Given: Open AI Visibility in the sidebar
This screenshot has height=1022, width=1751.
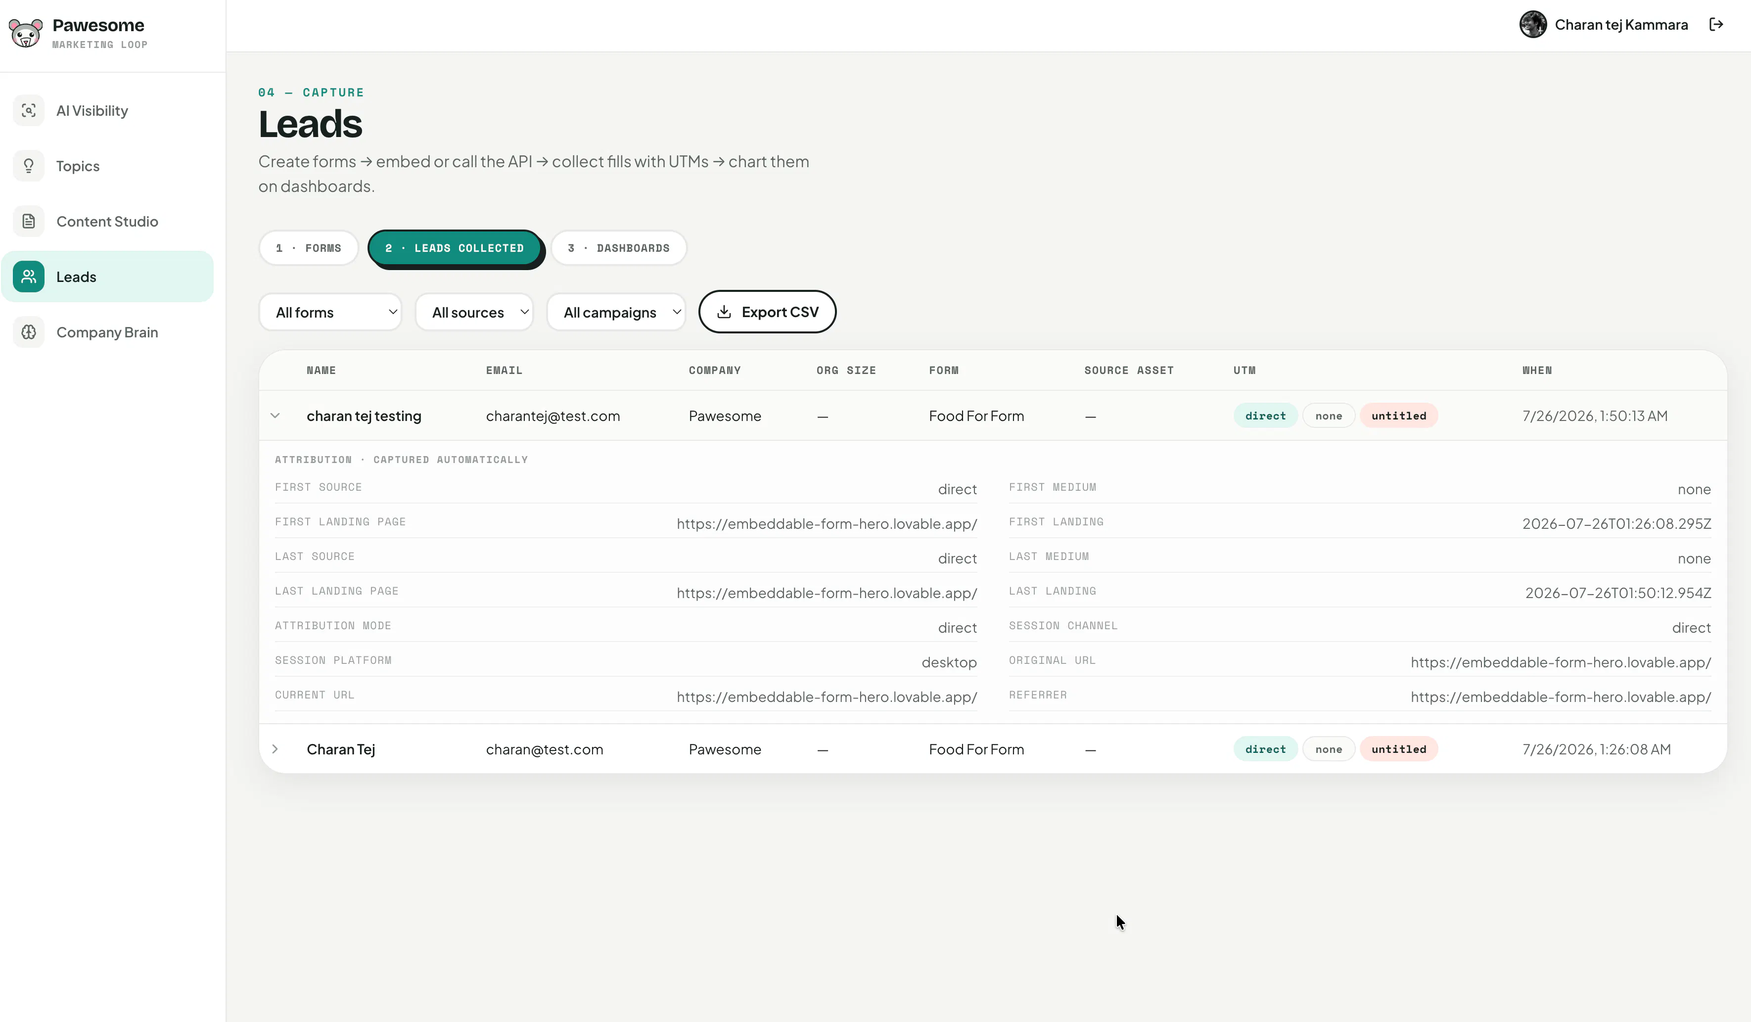Looking at the screenshot, I should pos(108,110).
